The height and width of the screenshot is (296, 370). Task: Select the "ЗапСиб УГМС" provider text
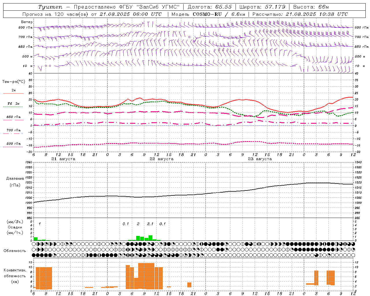click(159, 7)
